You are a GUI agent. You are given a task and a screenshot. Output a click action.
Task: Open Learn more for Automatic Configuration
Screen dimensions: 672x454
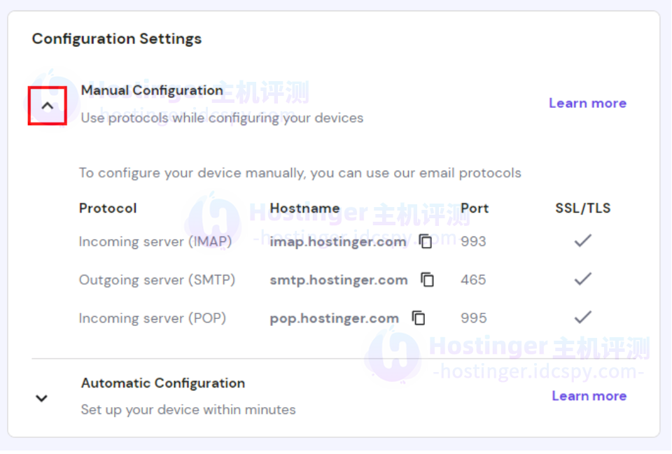[589, 396]
